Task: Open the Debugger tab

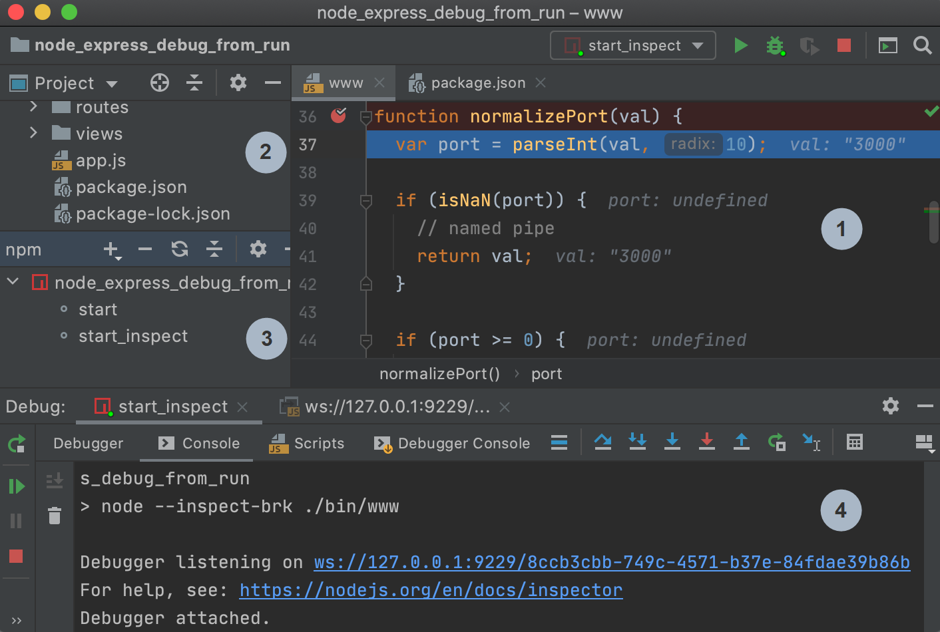Action: pyautogui.click(x=89, y=443)
